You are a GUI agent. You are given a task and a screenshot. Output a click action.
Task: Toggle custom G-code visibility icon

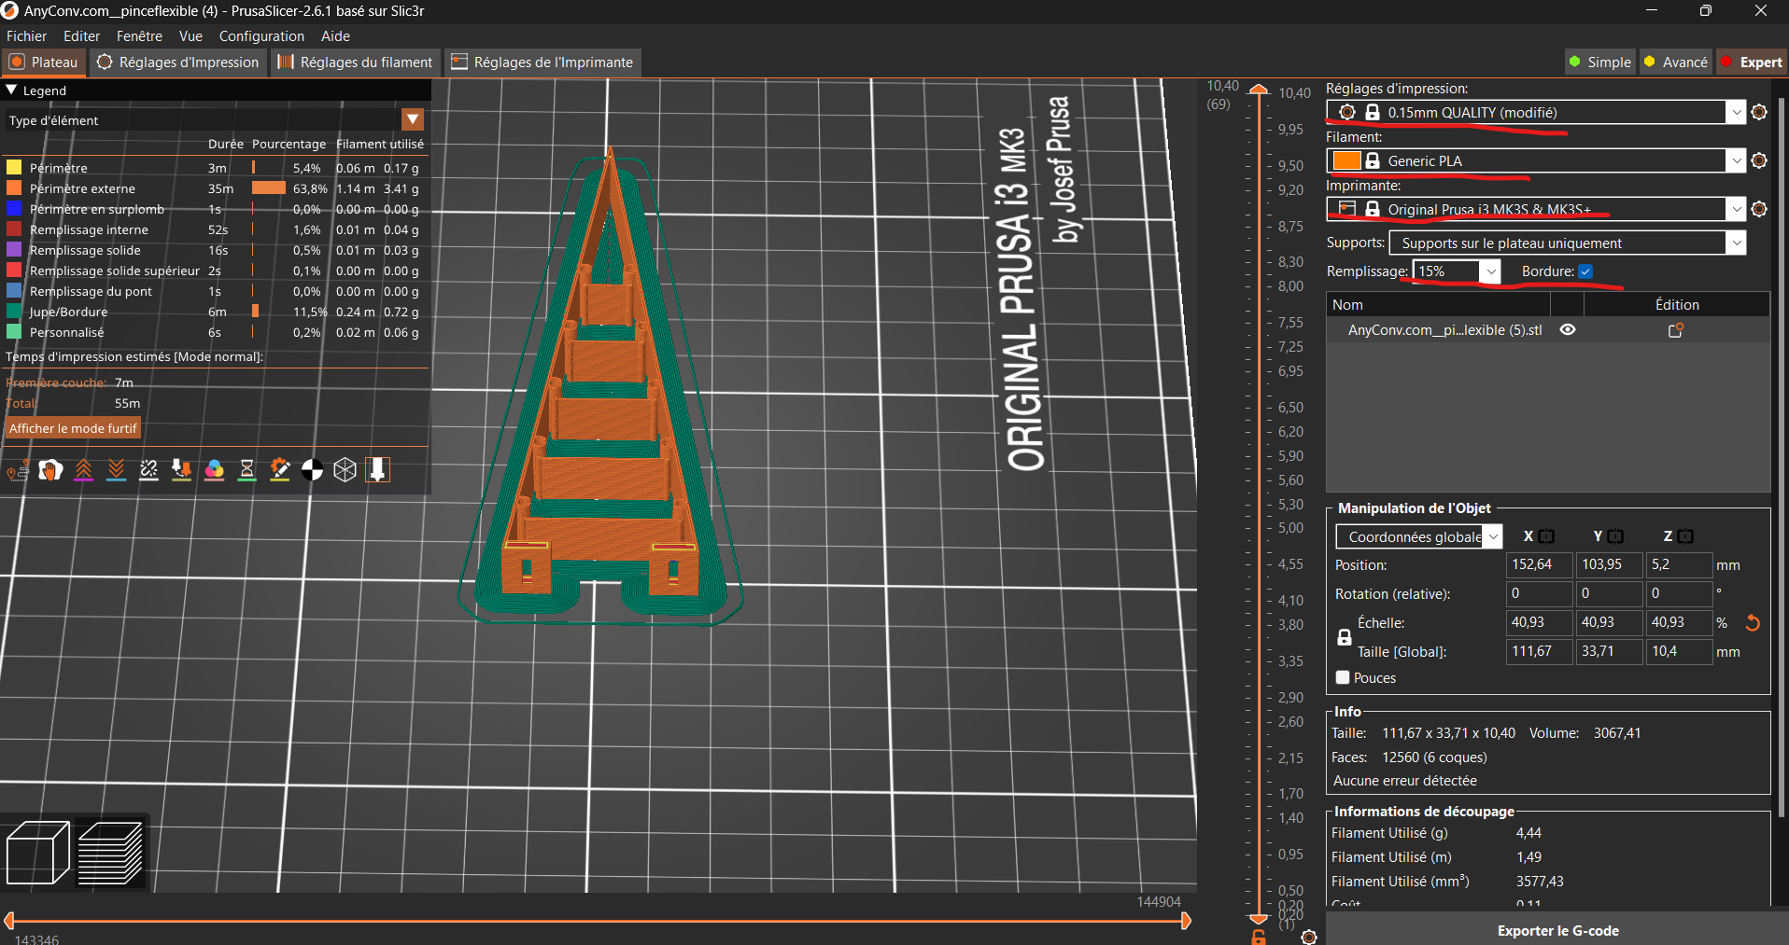pos(280,470)
